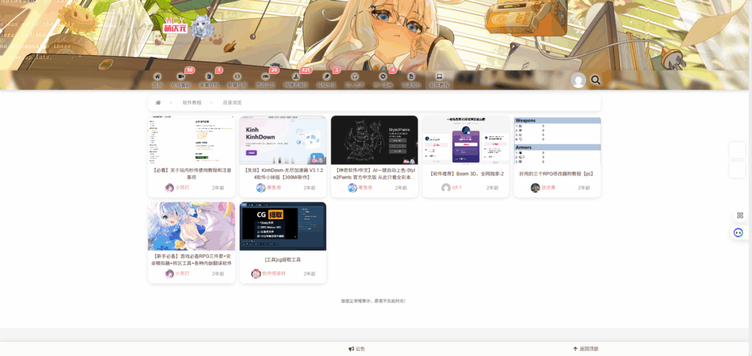
Task: Open the circular H nav item with badge 4
Action: 383,80
